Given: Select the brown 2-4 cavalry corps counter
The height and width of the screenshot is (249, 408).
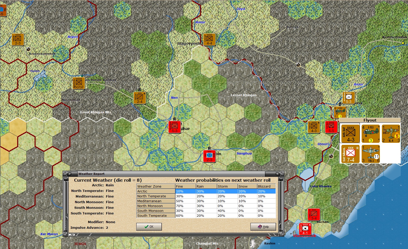Looking at the screenshot, I should coord(140,98).
